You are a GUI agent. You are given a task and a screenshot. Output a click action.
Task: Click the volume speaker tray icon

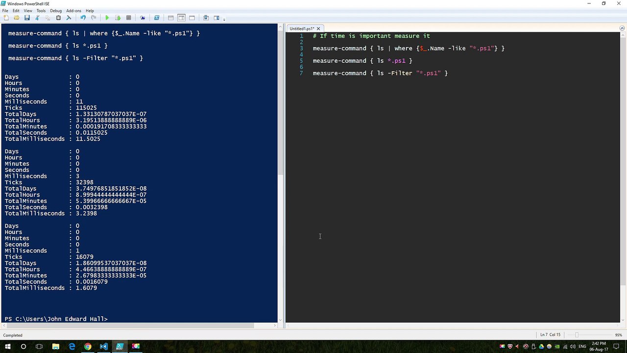(573, 347)
